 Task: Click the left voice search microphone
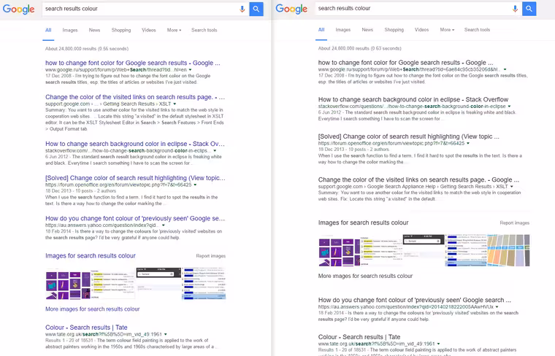click(242, 9)
